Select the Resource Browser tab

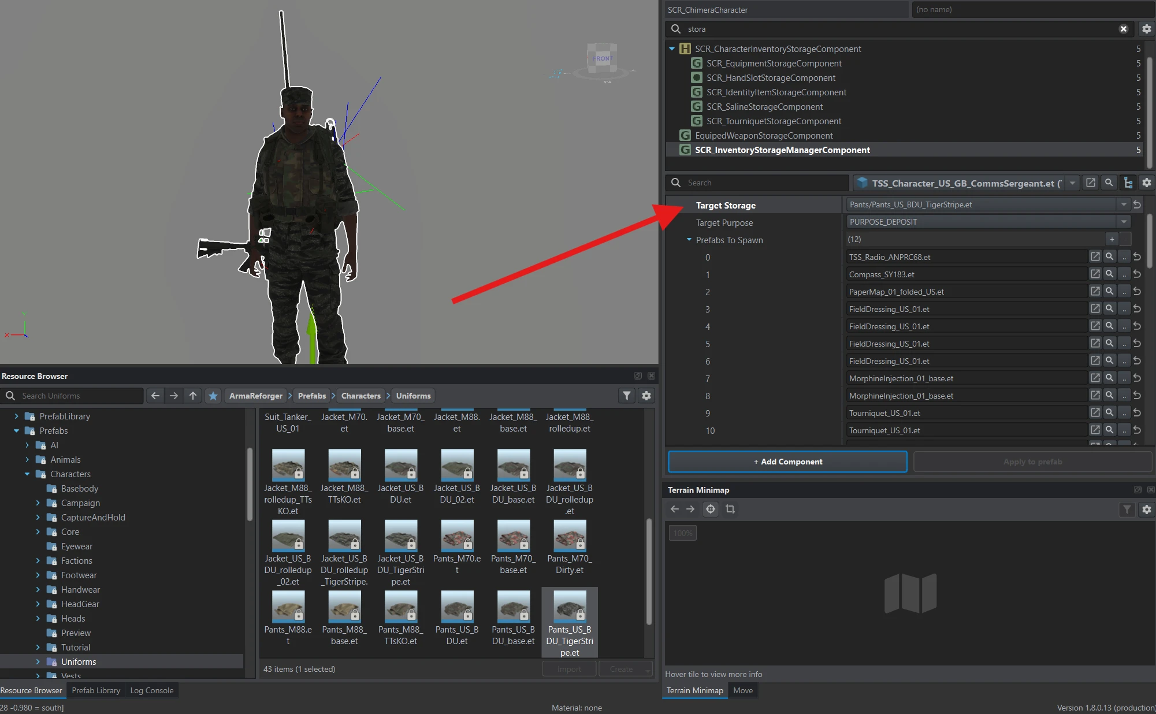click(x=31, y=690)
